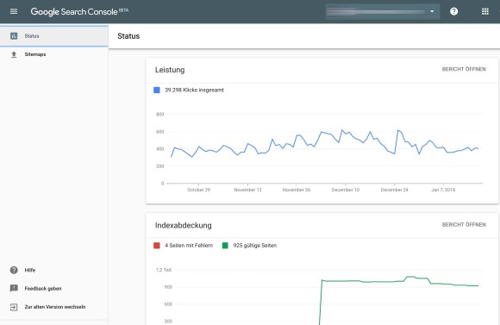Click the Feedback geben speech bubble icon
This screenshot has width=500, height=325.
pos(14,288)
